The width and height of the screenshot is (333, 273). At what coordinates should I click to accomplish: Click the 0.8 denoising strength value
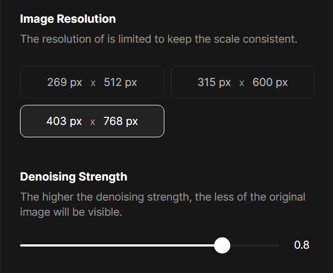click(301, 245)
